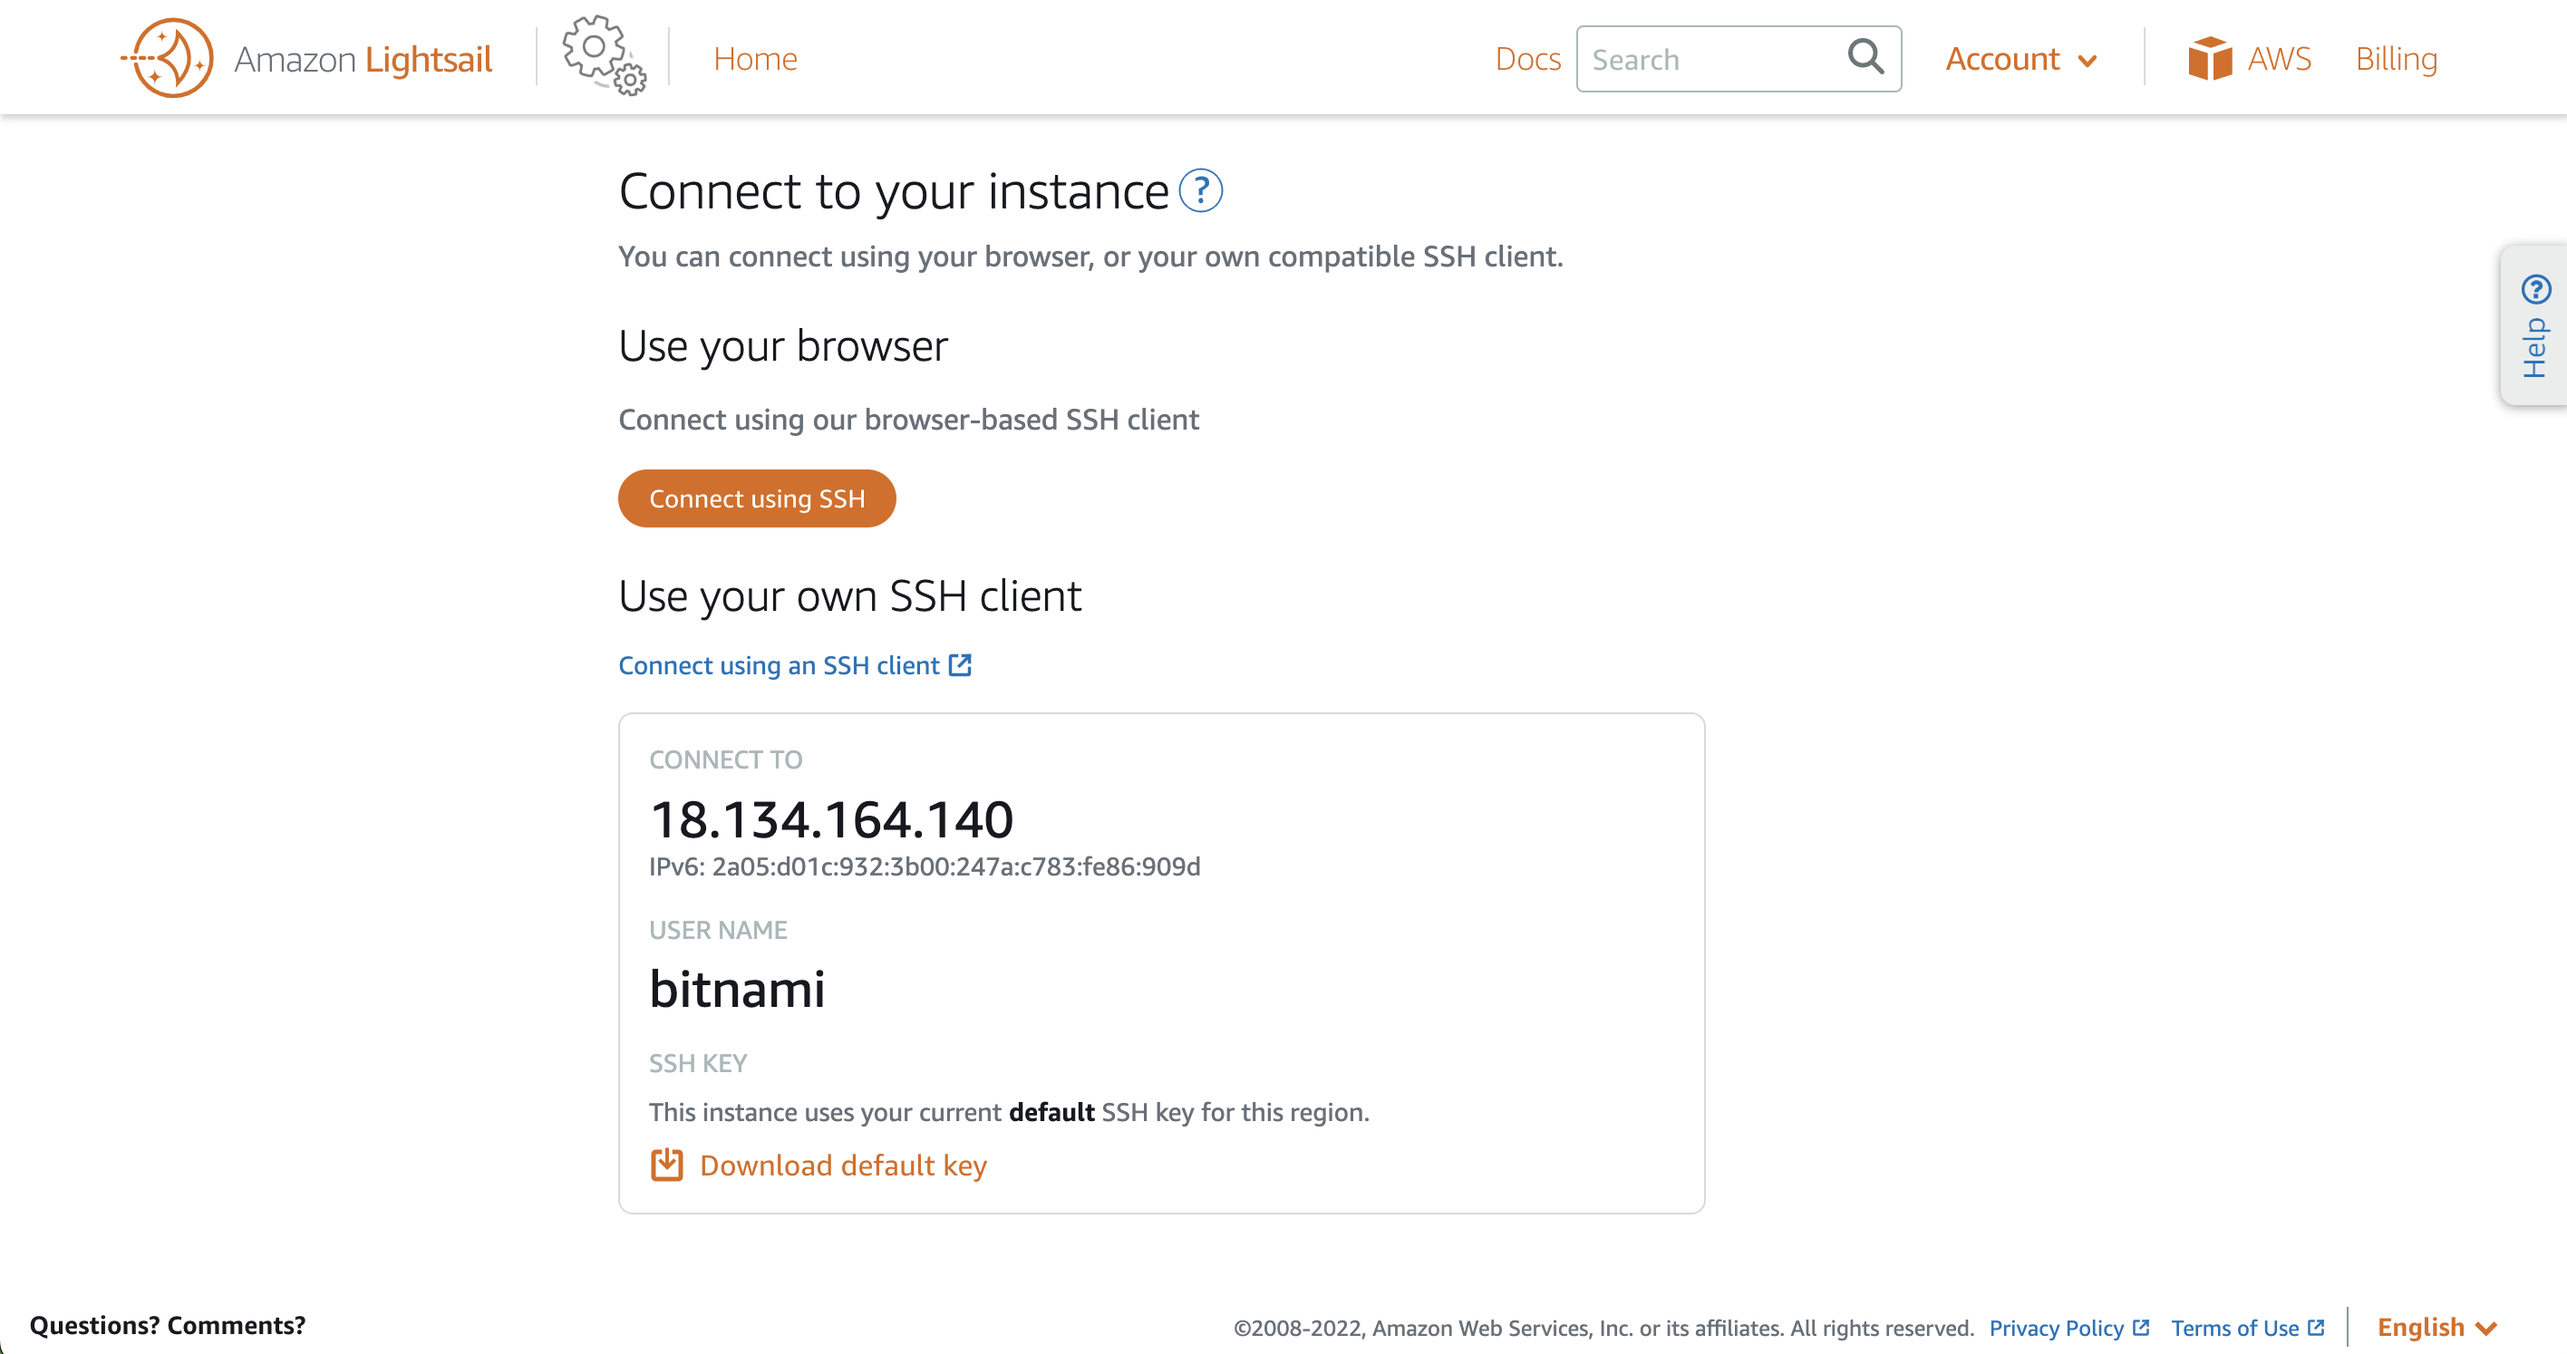2567x1354 pixels.
Task: Click the download icon for default key
Action: point(666,1165)
